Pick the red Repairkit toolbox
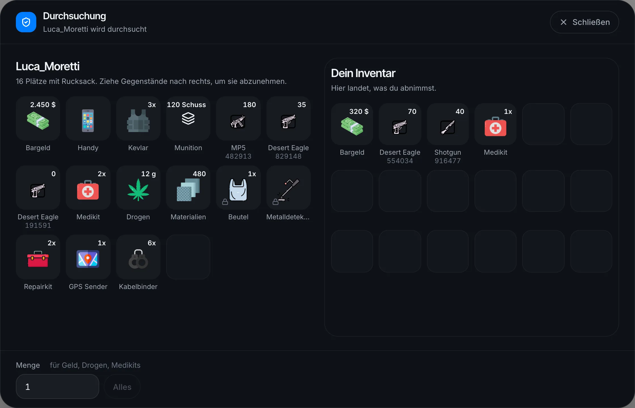The width and height of the screenshot is (635, 408). coord(38,257)
